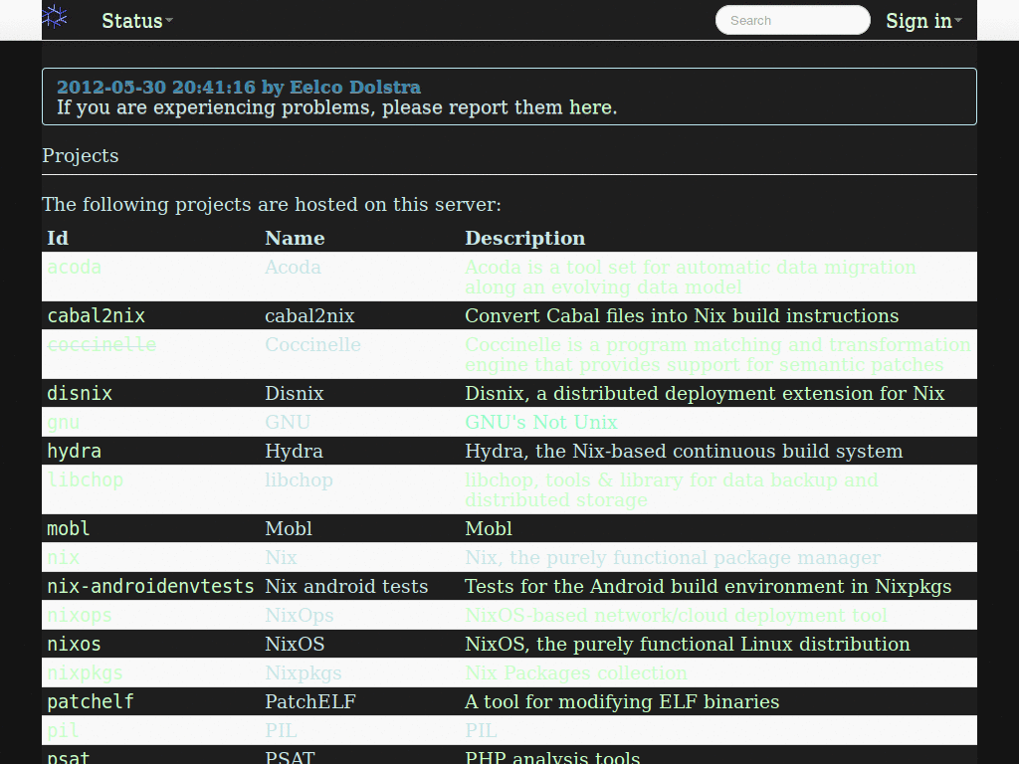The width and height of the screenshot is (1019, 764).
Task: Click the 'Hydra' name cell
Action: coord(294,451)
